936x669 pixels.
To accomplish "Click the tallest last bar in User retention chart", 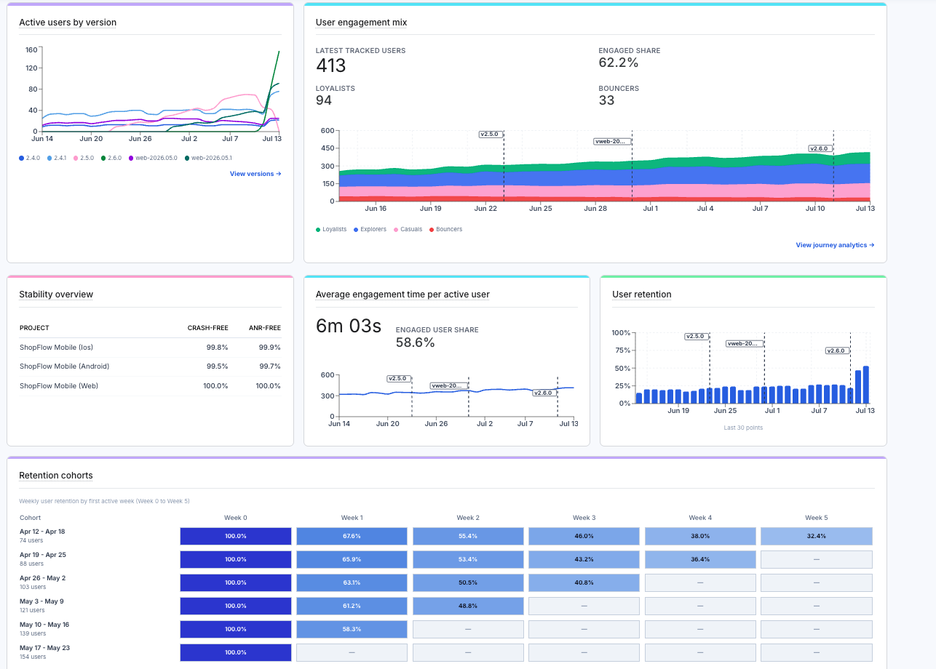I will point(866,385).
